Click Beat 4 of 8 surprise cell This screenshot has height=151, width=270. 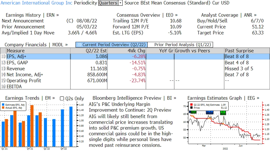(237, 63)
